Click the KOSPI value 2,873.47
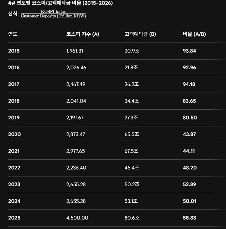This screenshot has height=229, width=226. [76, 134]
